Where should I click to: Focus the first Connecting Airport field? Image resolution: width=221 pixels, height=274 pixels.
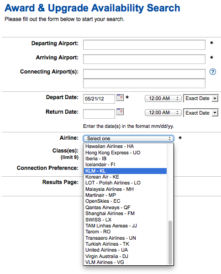point(144,74)
